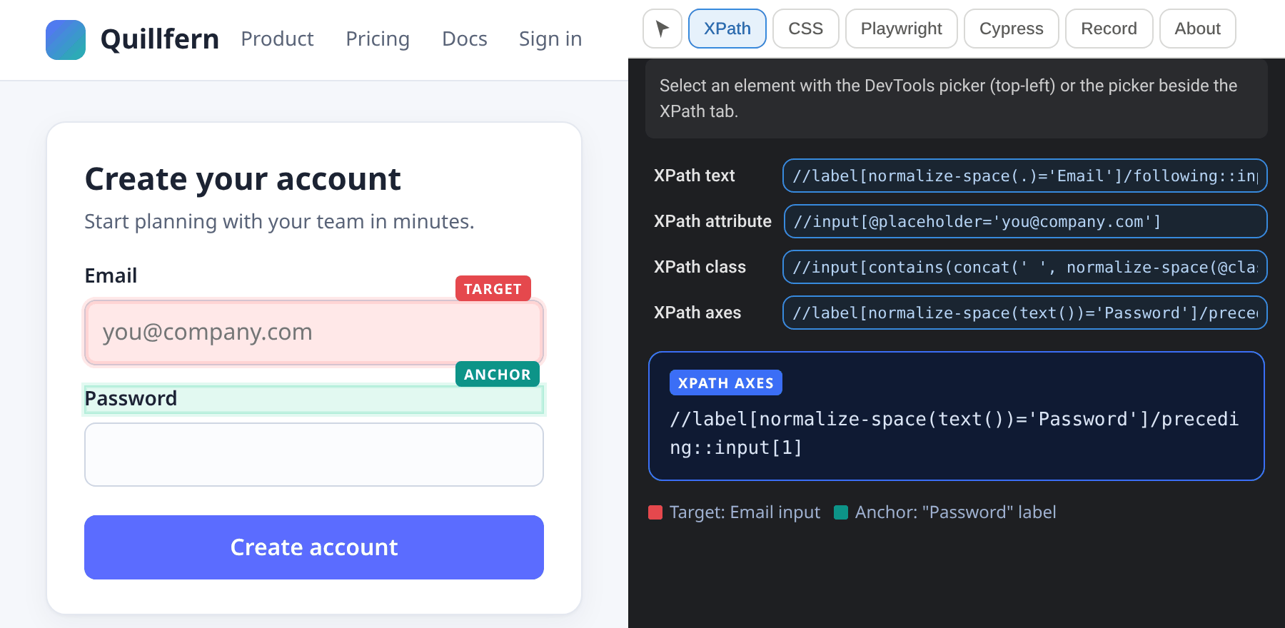Click Sign in link

click(x=550, y=39)
